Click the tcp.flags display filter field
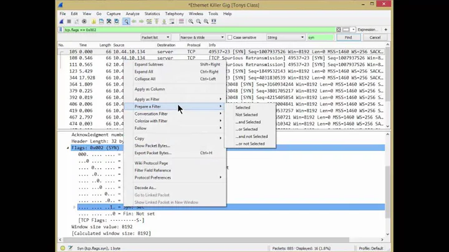The image size is (449, 252). click(x=200, y=30)
